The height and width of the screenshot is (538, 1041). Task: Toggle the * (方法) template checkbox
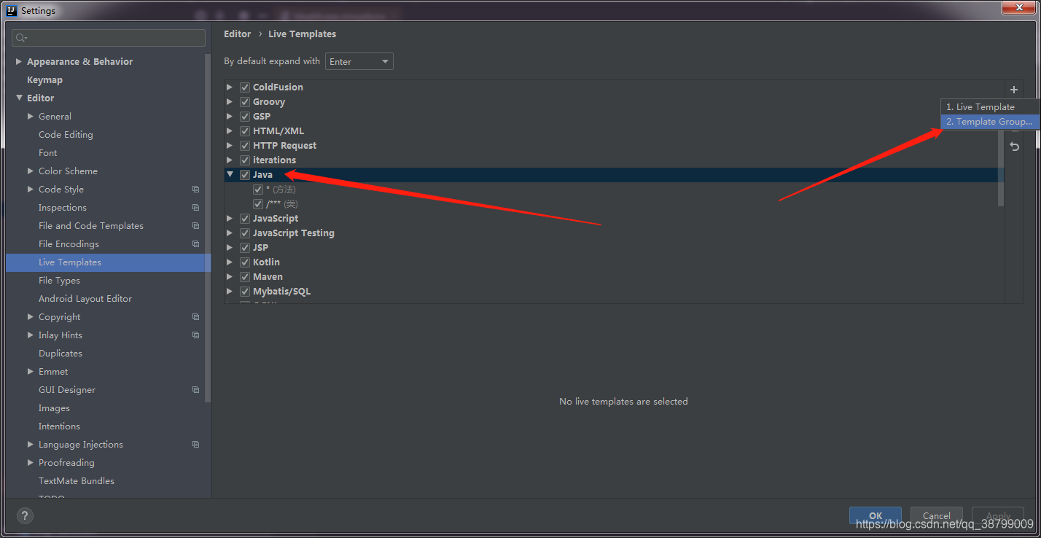(x=258, y=190)
